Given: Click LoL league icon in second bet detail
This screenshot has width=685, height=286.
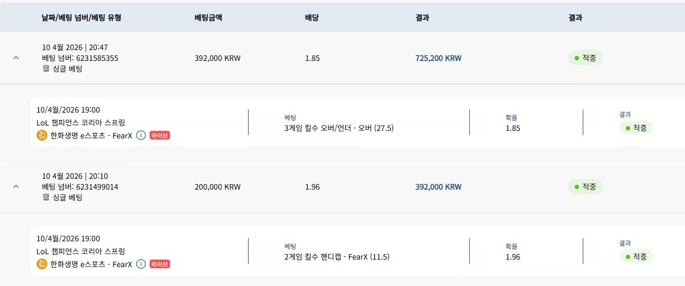Looking at the screenshot, I should pyautogui.click(x=42, y=264).
